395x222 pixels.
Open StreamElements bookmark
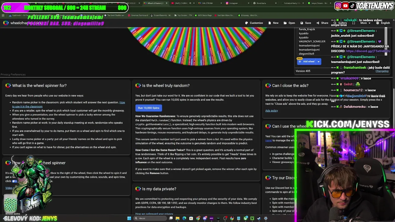click(x=161, y=15)
